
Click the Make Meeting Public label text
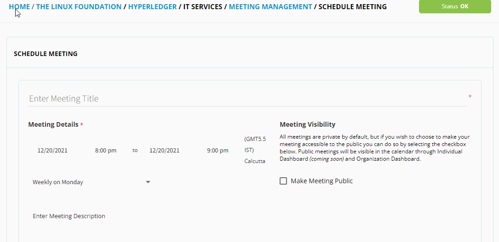pyautogui.click(x=322, y=181)
